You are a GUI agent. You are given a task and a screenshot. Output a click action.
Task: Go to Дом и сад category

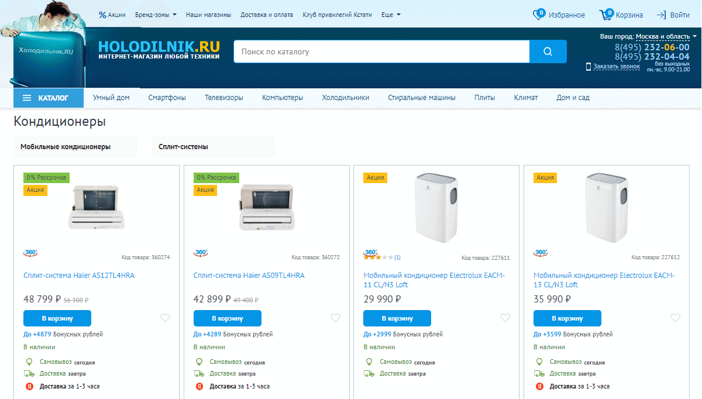573,98
